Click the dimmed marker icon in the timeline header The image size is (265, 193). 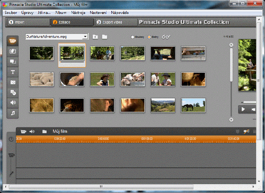click(x=238, y=131)
